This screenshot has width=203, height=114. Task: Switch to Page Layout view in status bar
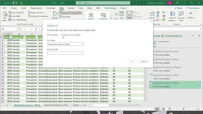pos(163,109)
